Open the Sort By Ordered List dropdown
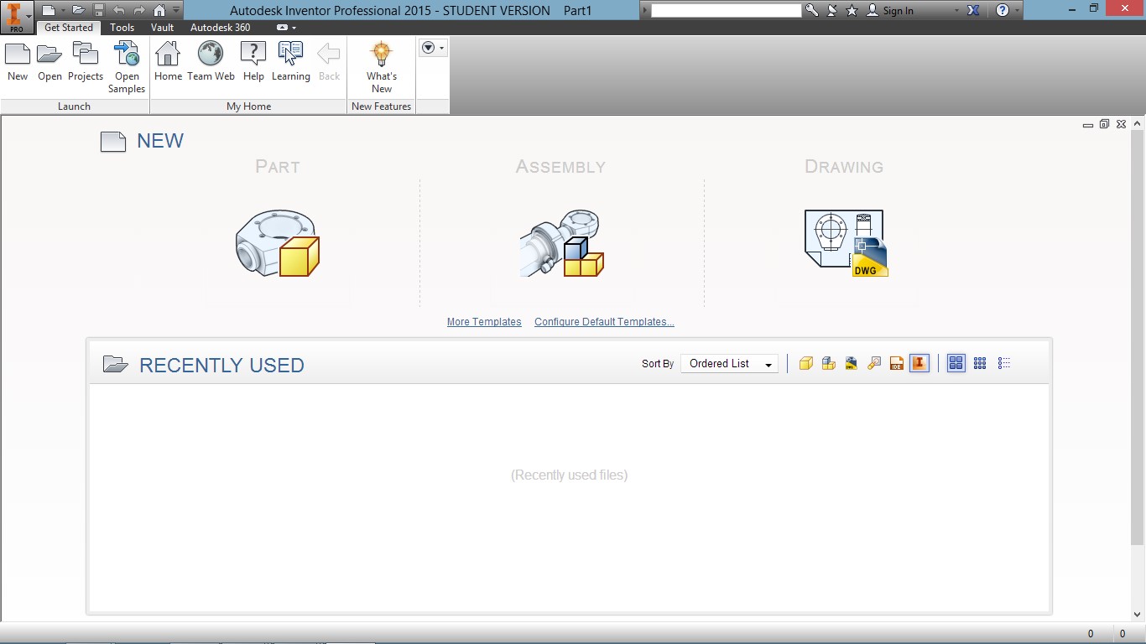This screenshot has height=644, width=1146. 729,364
